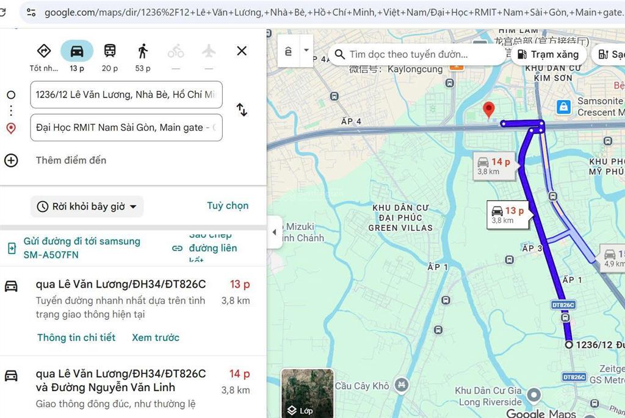Select driving mode showing 13 p
625x418 pixels.
77,51
